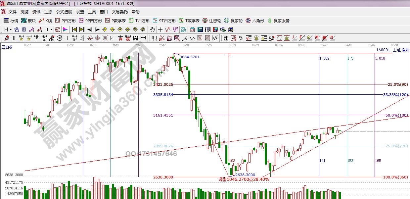
Task: Expand the candlestick style dropdown arrow
Action: coord(51,29)
